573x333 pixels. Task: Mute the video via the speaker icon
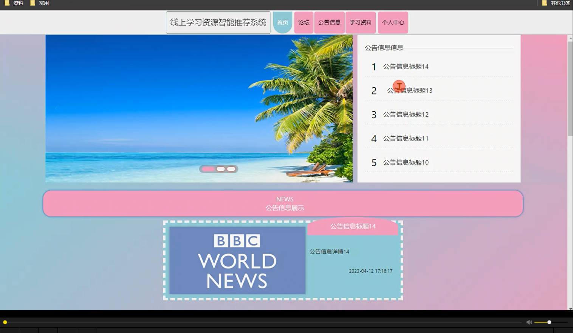[x=528, y=322]
